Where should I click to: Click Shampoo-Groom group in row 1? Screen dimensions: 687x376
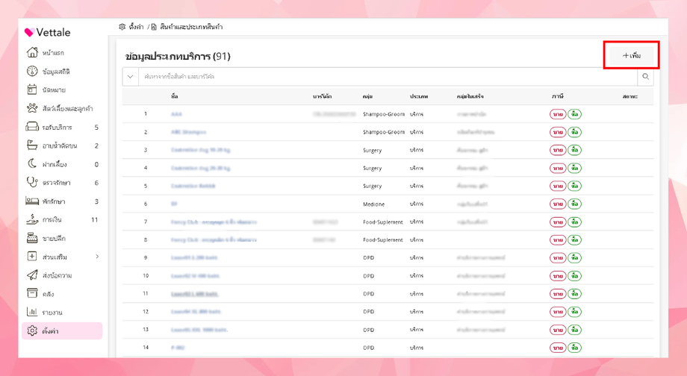point(384,114)
